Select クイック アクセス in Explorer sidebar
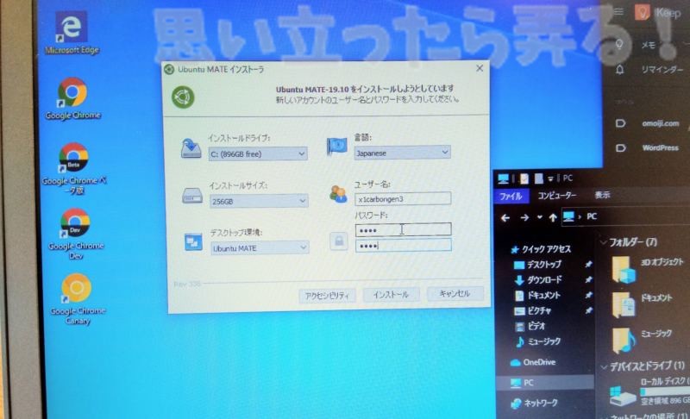 click(x=541, y=249)
